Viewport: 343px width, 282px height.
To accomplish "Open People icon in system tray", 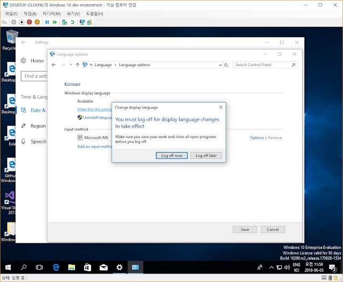I will coord(260,267).
